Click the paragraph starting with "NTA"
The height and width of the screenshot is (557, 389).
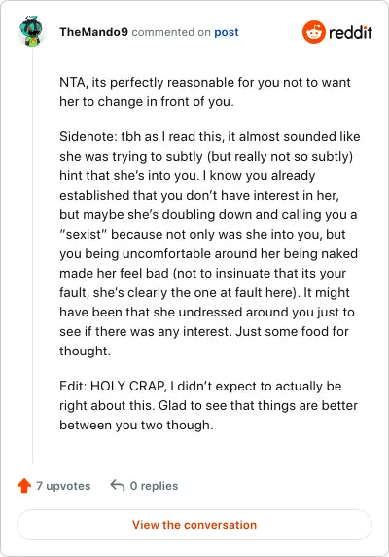205,92
